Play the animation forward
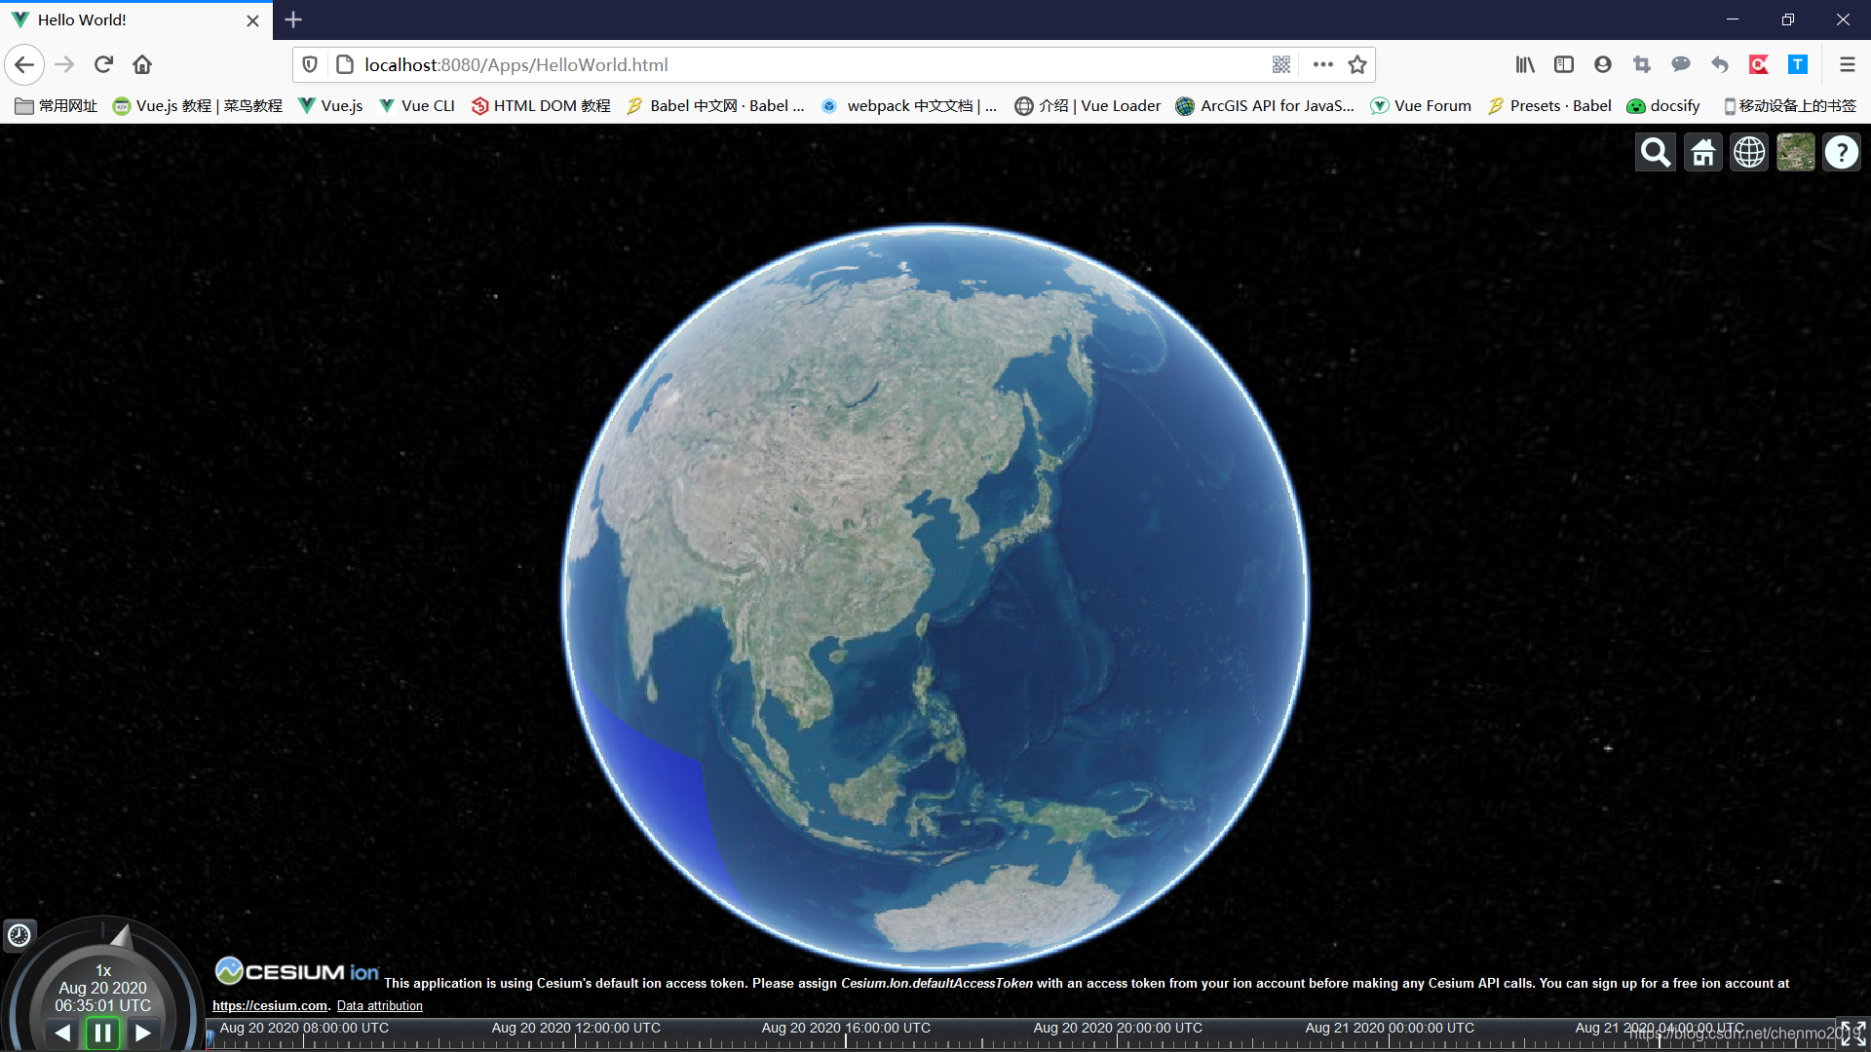 pyautogui.click(x=143, y=1033)
